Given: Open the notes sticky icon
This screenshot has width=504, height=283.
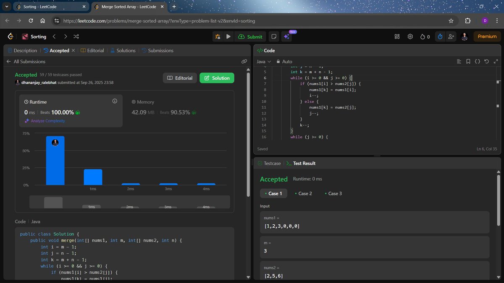Looking at the screenshot, I should (x=274, y=36).
